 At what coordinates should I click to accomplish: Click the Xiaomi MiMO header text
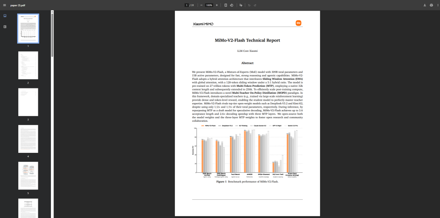point(203,24)
